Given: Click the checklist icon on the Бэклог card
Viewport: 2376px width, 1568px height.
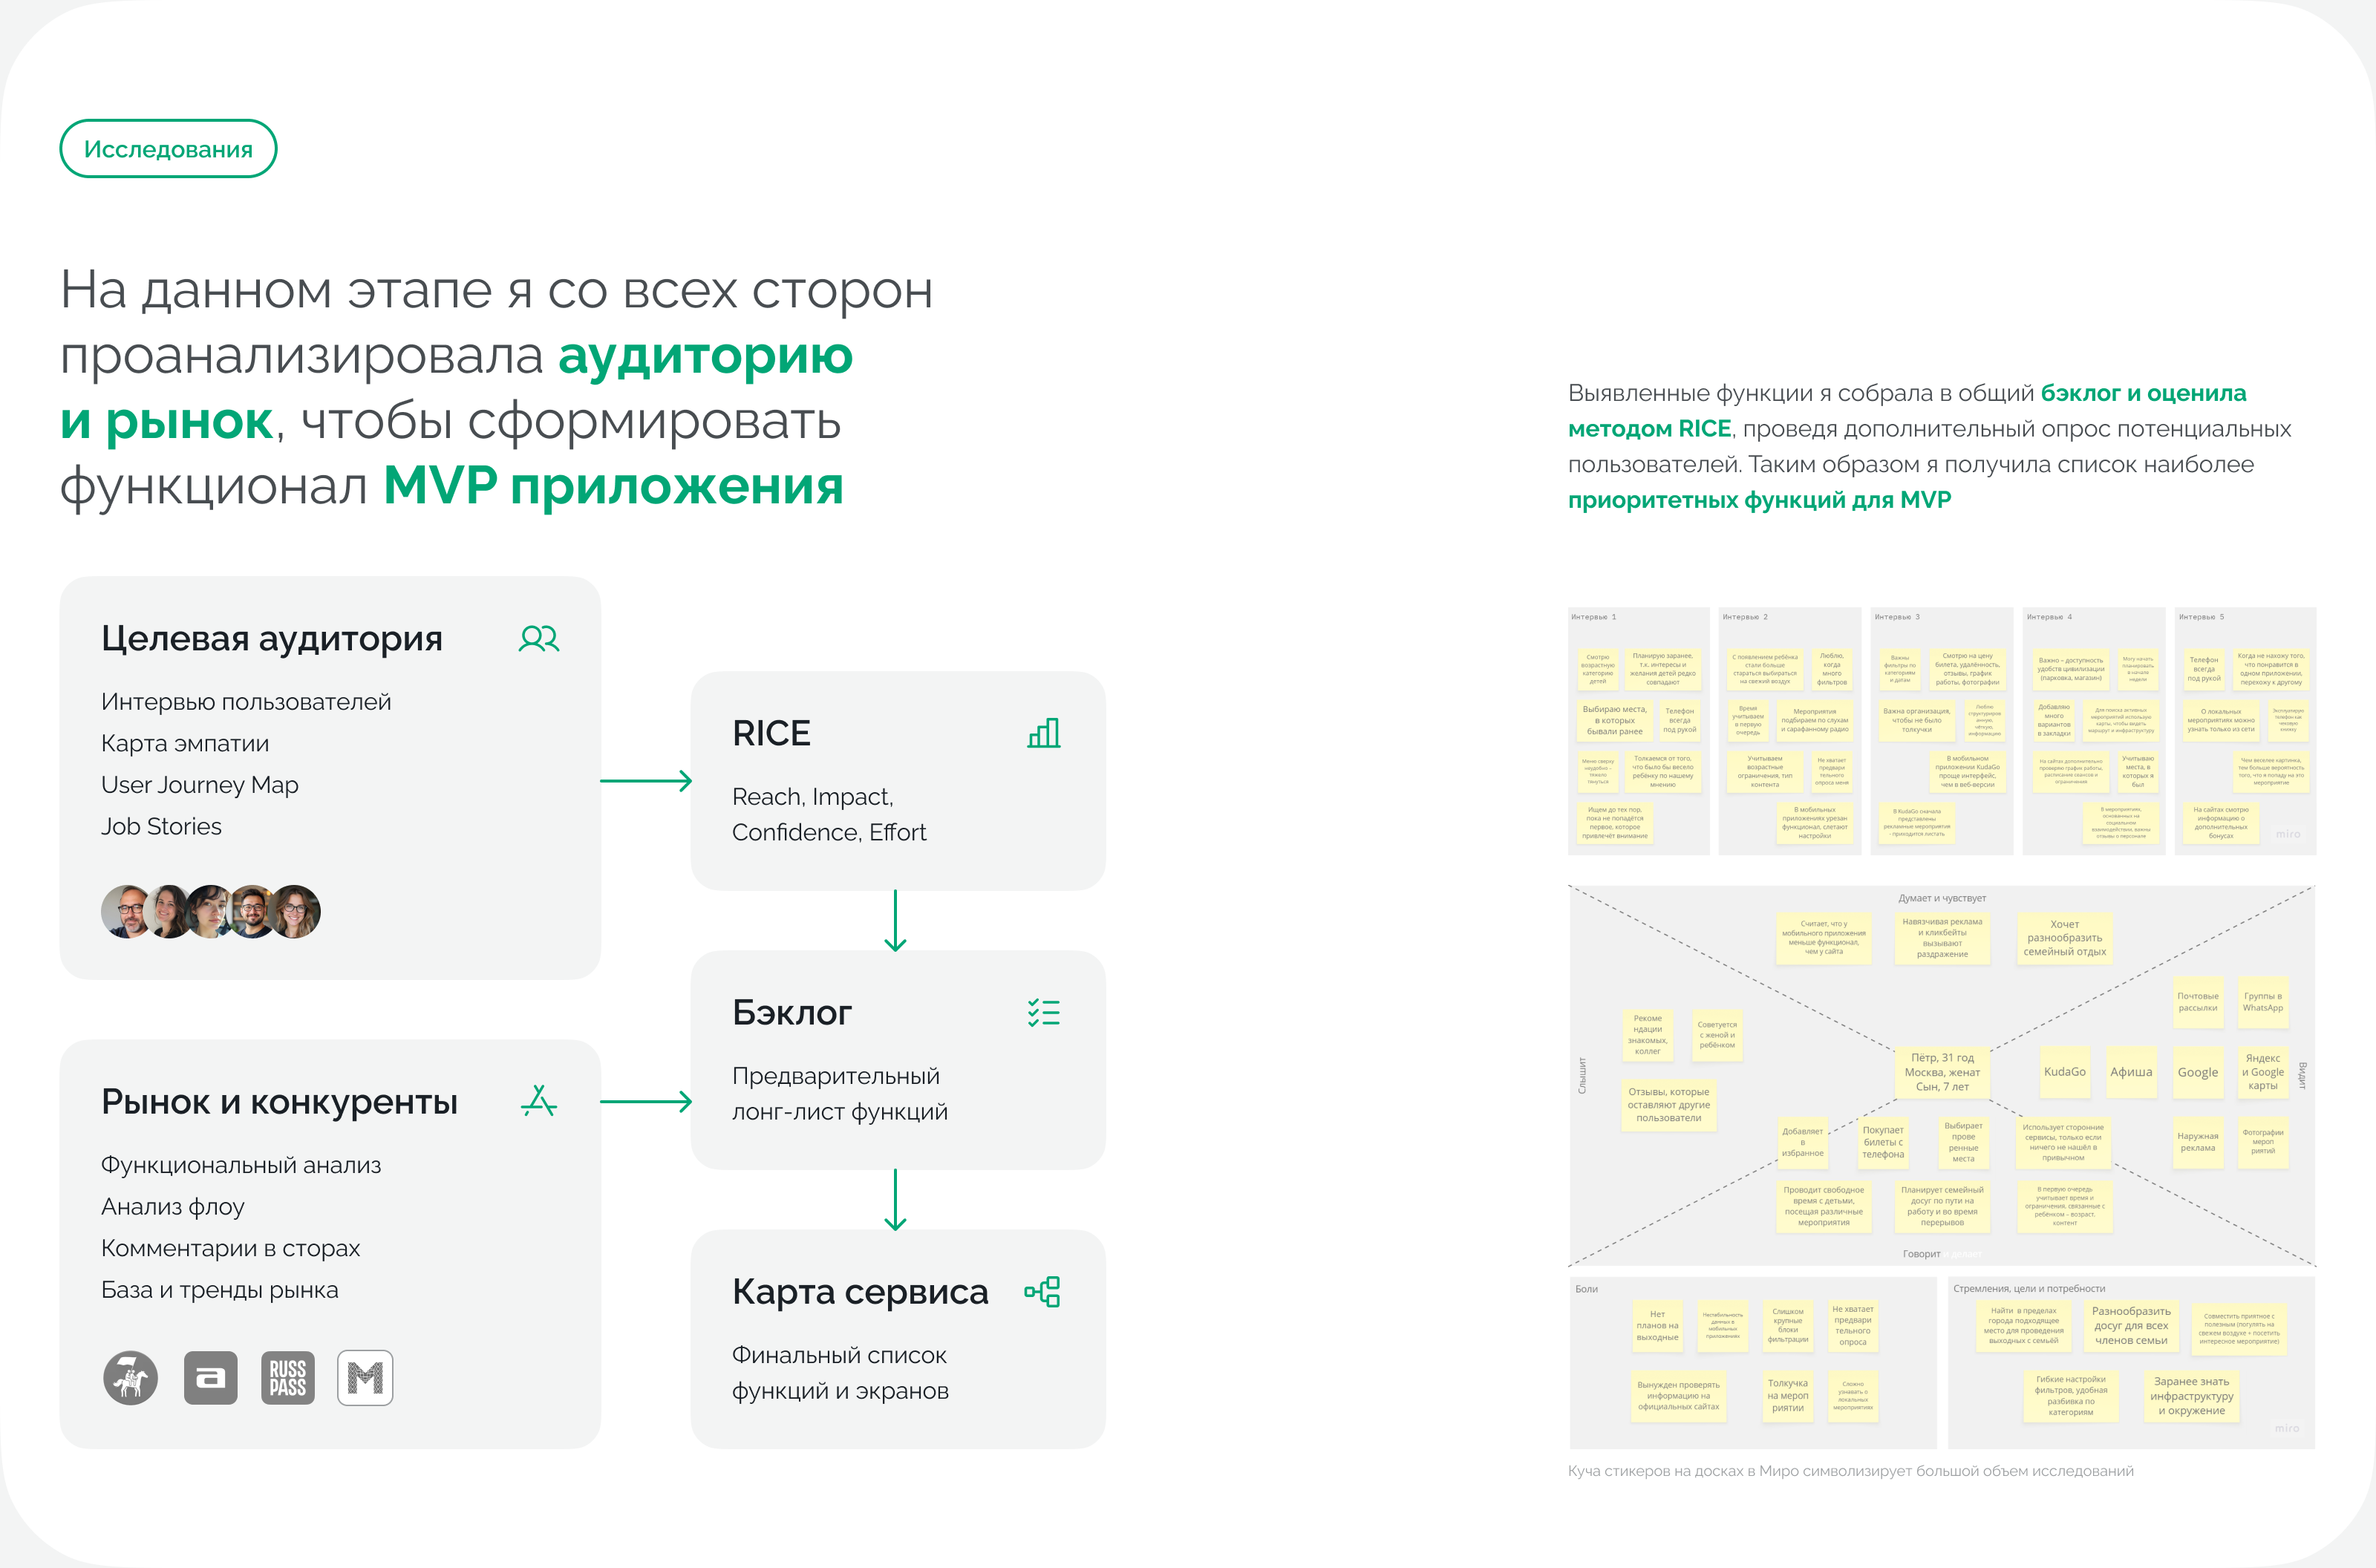Looking at the screenshot, I should [1044, 1013].
